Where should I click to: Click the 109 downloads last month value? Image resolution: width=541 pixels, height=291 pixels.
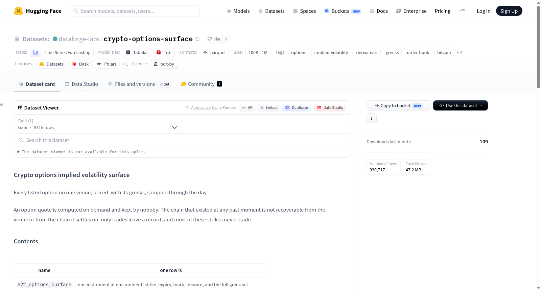pos(484,142)
